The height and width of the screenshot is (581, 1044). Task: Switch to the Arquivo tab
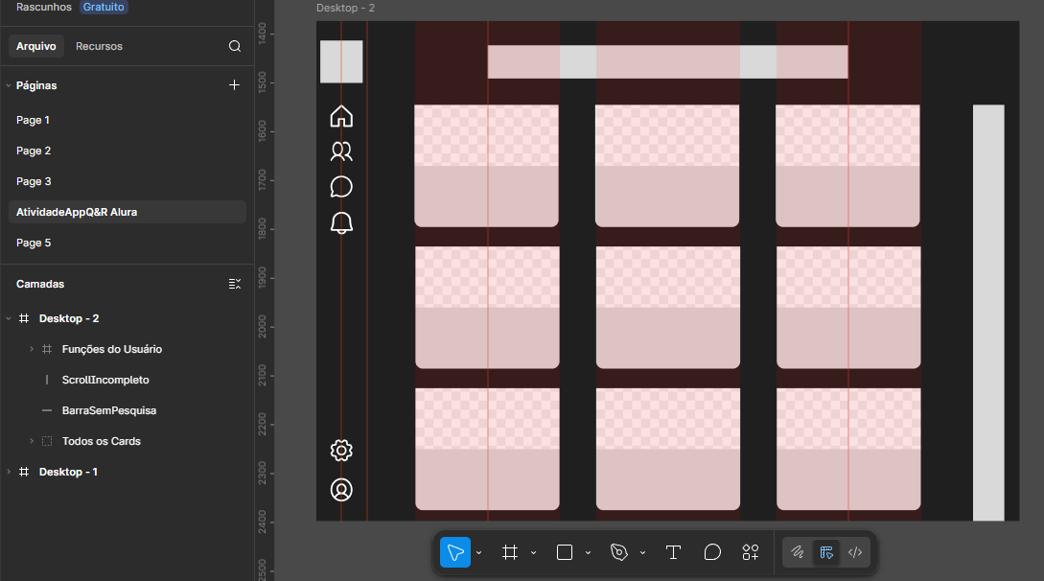[36, 46]
